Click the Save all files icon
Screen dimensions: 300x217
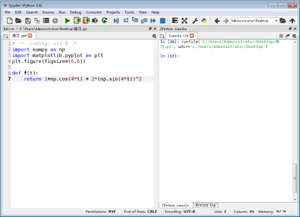point(37,20)
